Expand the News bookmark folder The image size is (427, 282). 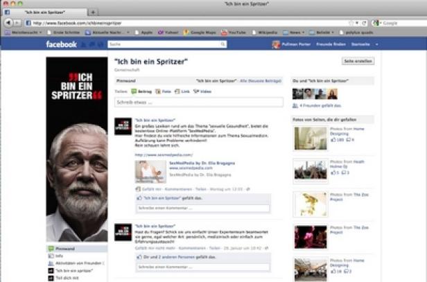[x=294, y=33]
